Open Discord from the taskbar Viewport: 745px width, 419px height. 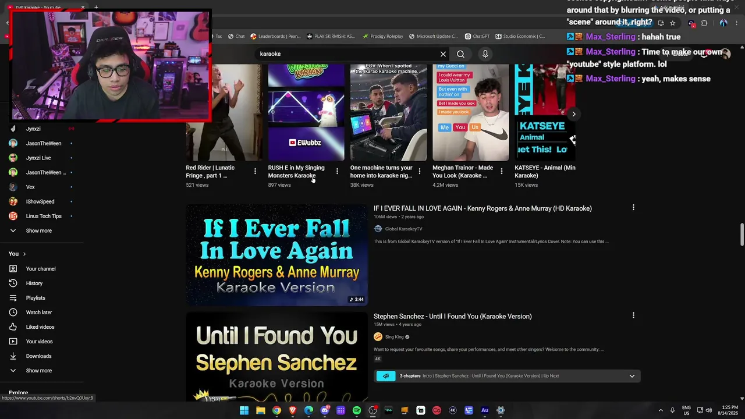point(325,410)
